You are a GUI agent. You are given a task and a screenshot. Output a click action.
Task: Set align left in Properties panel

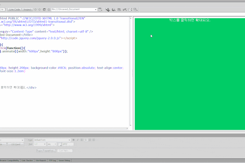[82, 140]
